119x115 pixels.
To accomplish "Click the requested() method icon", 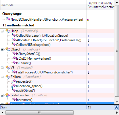I will [x=13, y=81].
